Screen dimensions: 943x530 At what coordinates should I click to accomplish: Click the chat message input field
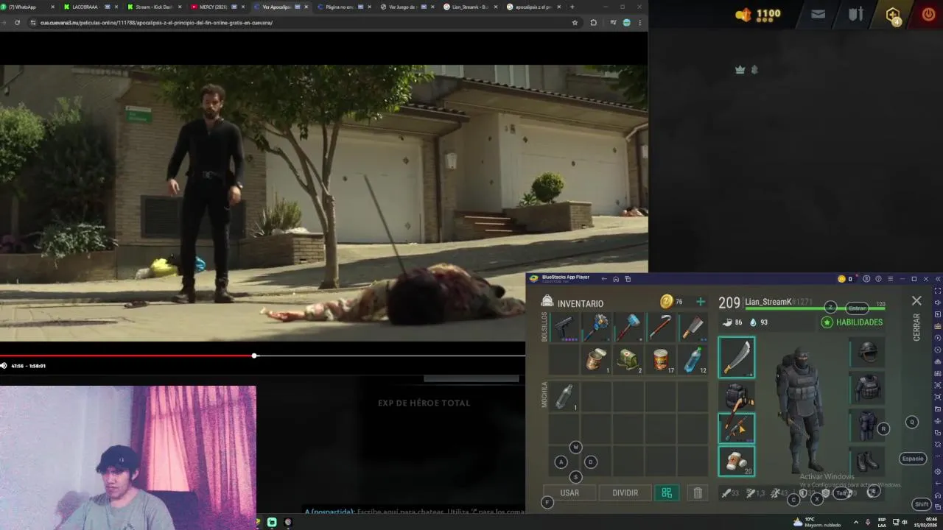coord(415,512)
